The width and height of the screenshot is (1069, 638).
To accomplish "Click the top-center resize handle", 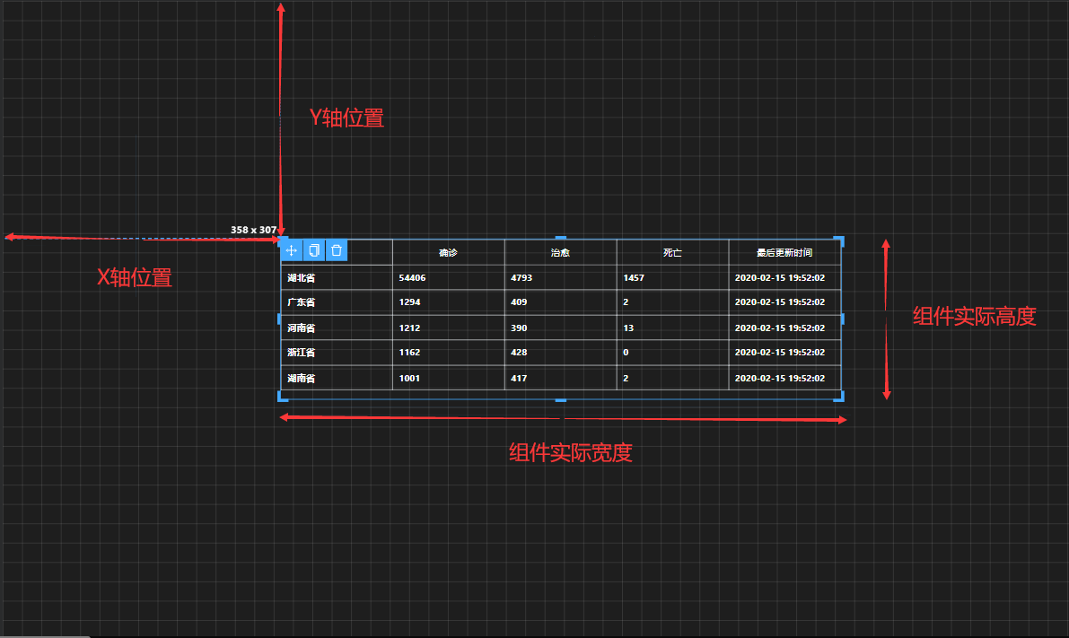I will (561, 239).
